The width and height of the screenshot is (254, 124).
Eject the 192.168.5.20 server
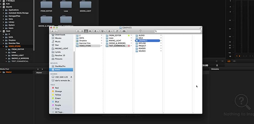click(x=71, y=77)
